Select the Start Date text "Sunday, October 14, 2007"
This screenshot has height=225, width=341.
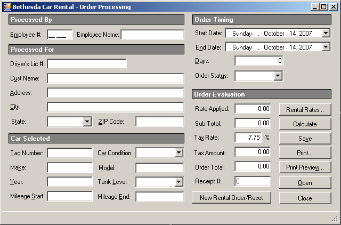pyautogui.click(x=272, y=34)
